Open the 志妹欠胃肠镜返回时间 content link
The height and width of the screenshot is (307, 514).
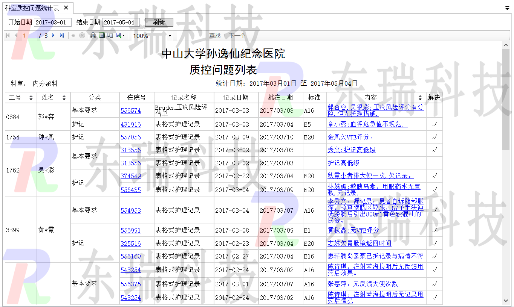point(359,243)
